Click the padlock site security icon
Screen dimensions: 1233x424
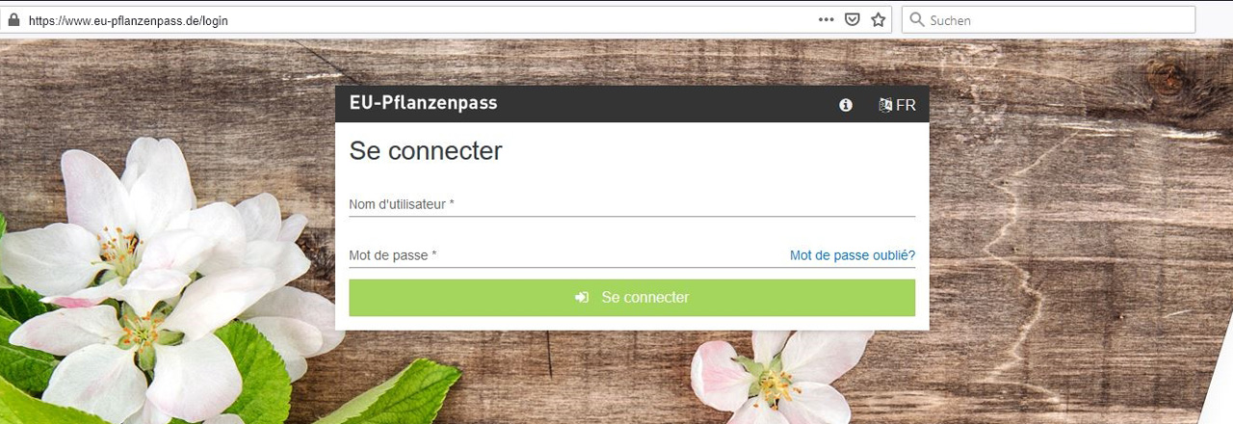tap(13, 19)
